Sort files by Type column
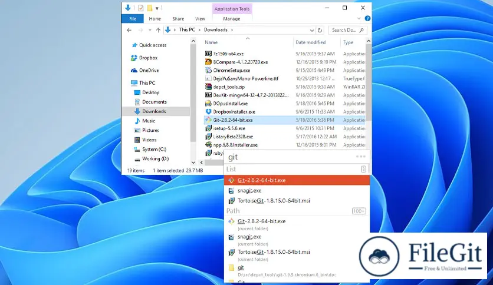 coord(348,42)
